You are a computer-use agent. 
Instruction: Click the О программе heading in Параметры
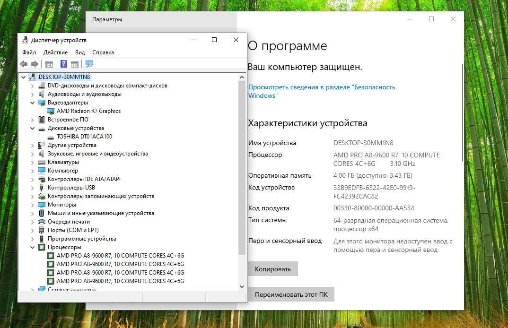[288, 46]
